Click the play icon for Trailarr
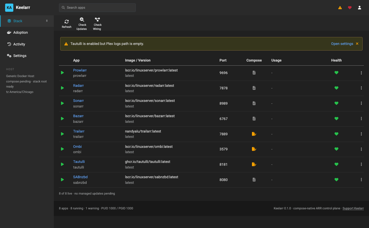Viewport: 369px width, 228px height. tap(62, 134)
